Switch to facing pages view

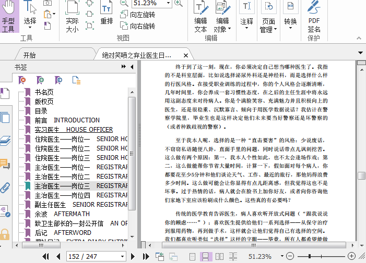219,256
